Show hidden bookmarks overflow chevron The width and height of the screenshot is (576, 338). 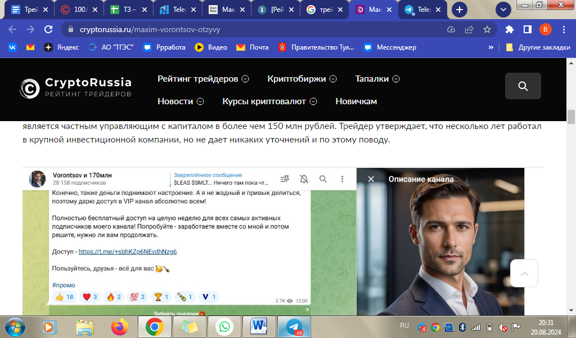click(490, 47)
